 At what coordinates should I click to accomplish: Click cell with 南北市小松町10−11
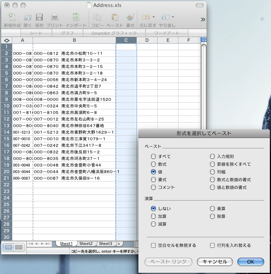tap(74, 53)
